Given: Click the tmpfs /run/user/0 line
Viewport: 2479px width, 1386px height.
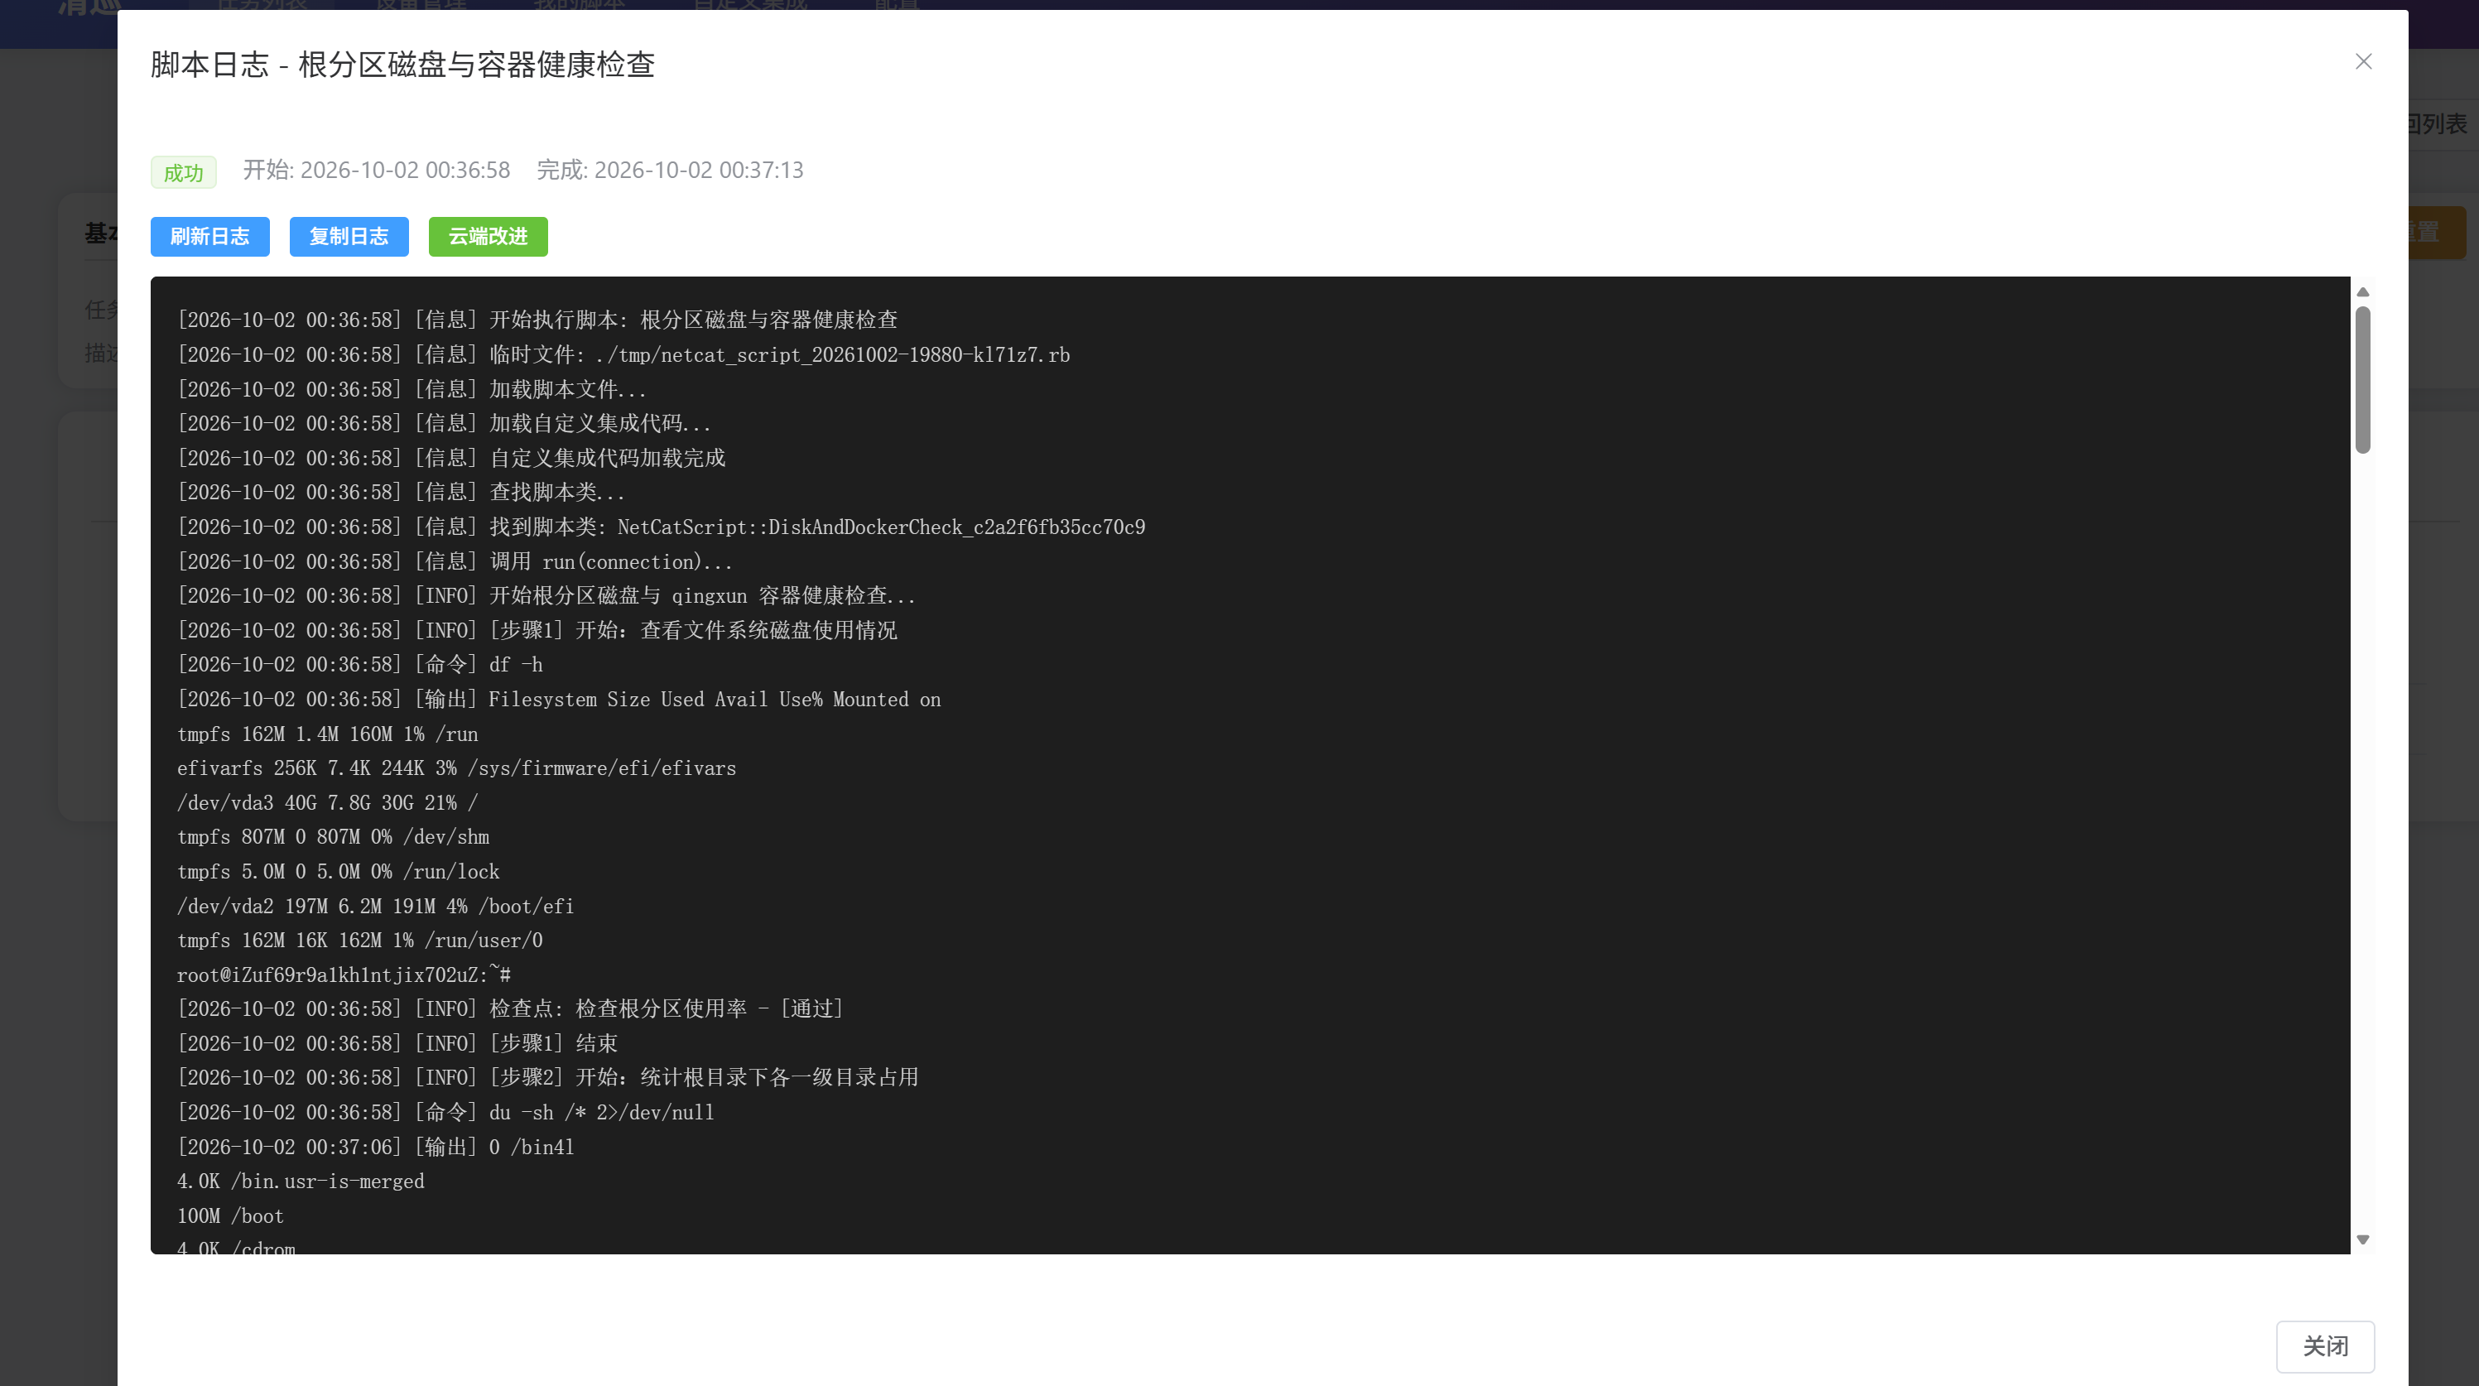Looking at the screenshot, I should point(360,941).
